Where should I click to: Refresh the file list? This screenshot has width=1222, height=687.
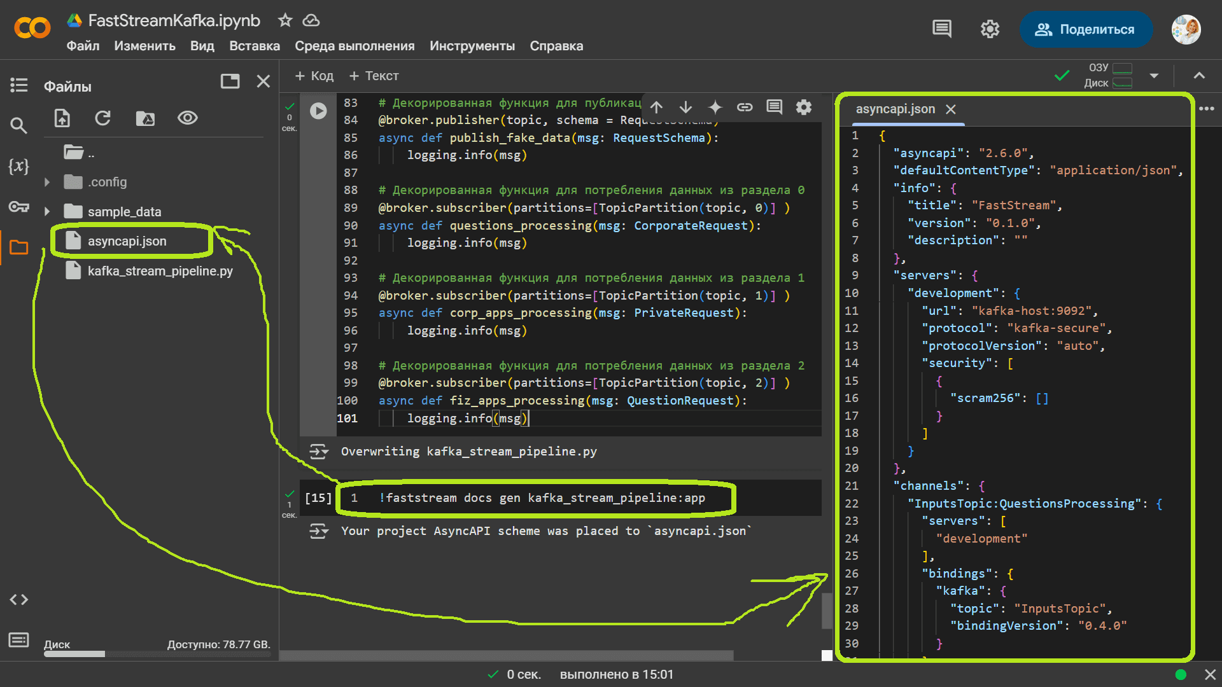click(102, 118)
